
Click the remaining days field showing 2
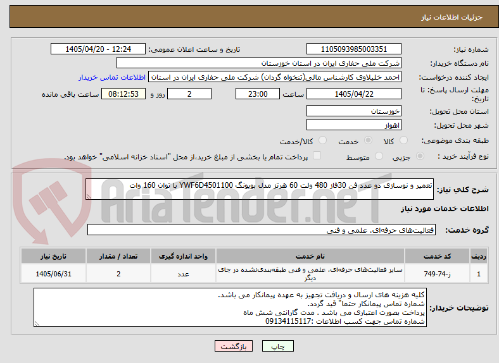tap(189, 94)
